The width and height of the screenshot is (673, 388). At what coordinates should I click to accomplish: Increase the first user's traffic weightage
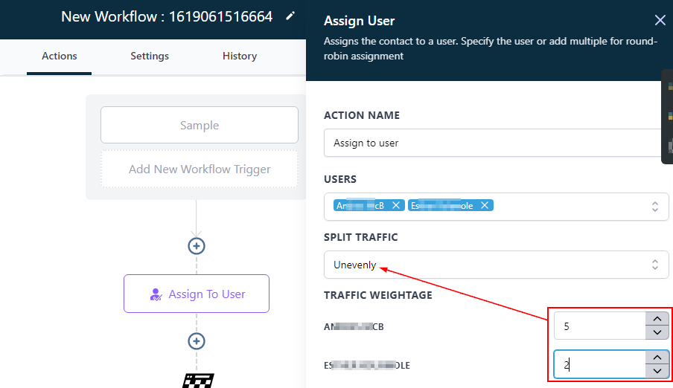click(657, 318)
